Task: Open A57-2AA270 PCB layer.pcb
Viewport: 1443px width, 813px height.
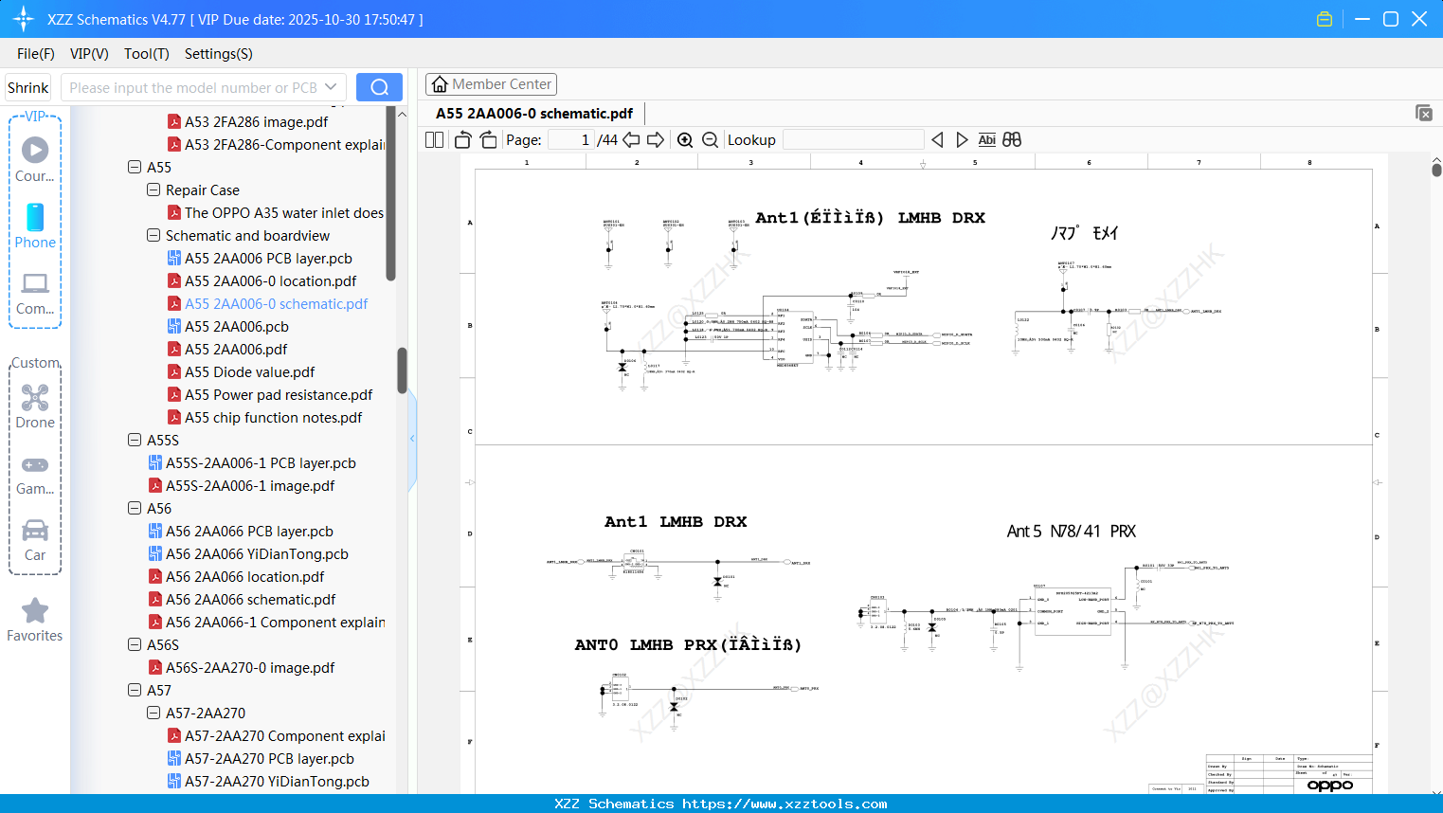Action: (x=269, y=758)
